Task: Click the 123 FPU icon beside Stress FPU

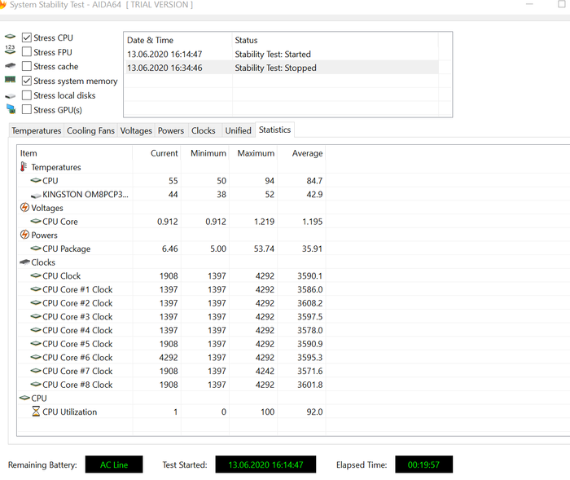Action: click(x=10, y=50)
